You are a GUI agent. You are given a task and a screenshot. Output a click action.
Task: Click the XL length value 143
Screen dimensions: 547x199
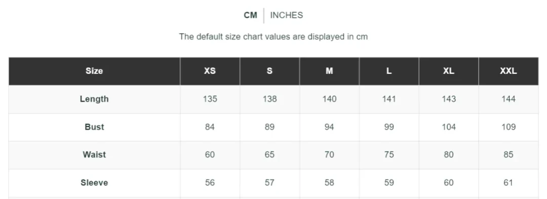click(448, 99)
